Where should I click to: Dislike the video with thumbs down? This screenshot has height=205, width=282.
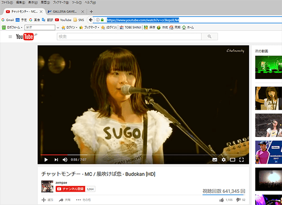coord(238,200)
